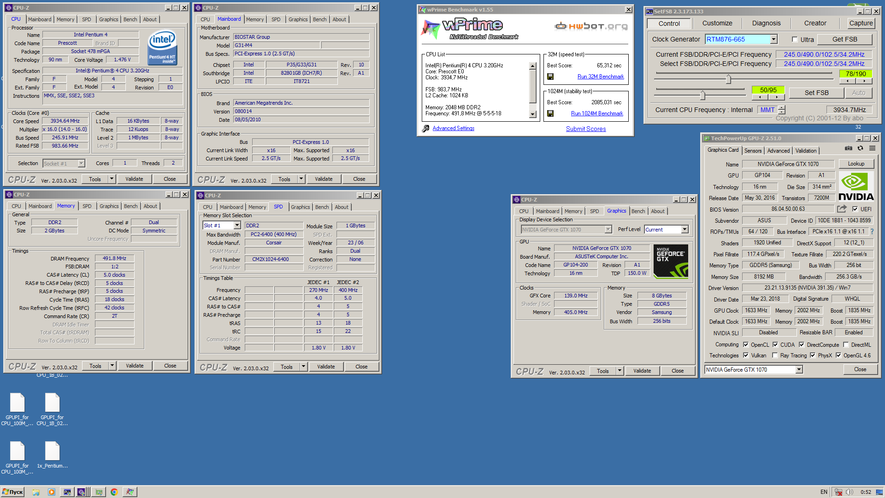Click the EN language indicator in the taskbar

point(824,492)
